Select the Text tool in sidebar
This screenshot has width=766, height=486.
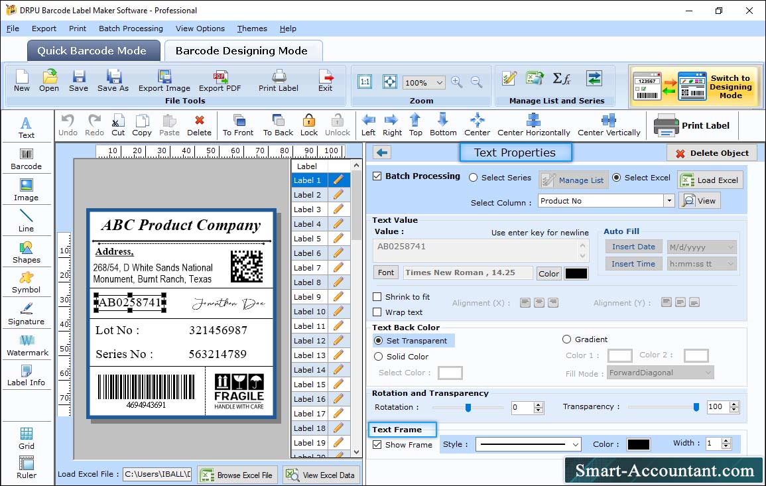click(27, 127)
